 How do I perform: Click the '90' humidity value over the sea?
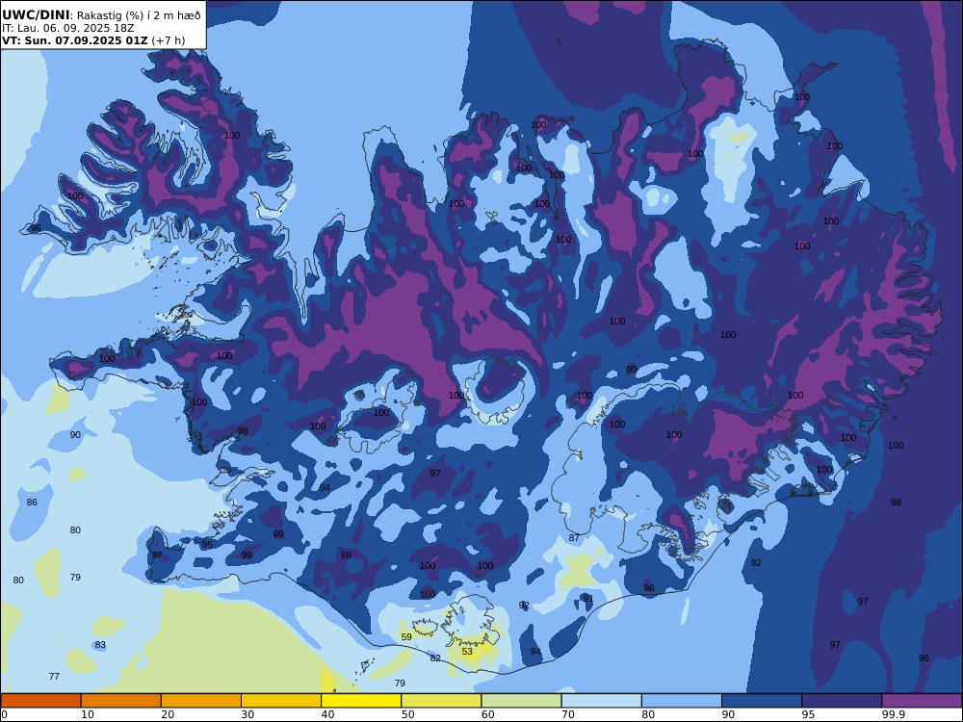75,434
